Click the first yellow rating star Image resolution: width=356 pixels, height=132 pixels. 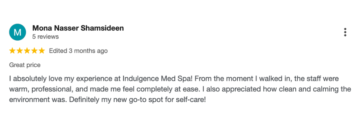coord(13,51)
